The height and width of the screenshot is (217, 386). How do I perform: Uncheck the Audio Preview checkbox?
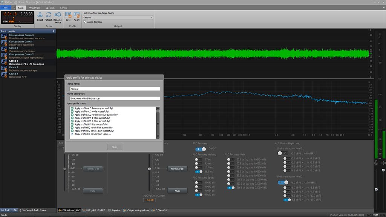click(85, 22)
